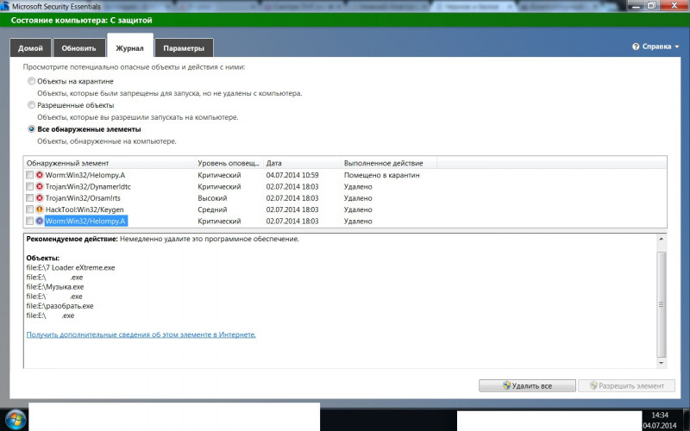Click the Средний alert level cell
This screenshot has height=431, width=690.
[212, 209]
